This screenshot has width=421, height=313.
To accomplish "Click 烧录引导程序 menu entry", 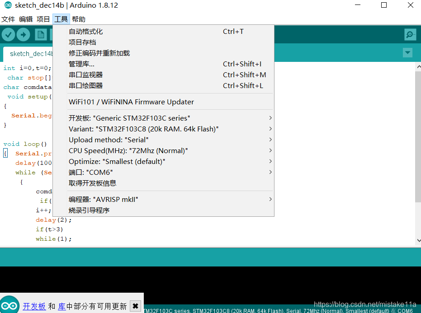I will (x=164, y=210).
